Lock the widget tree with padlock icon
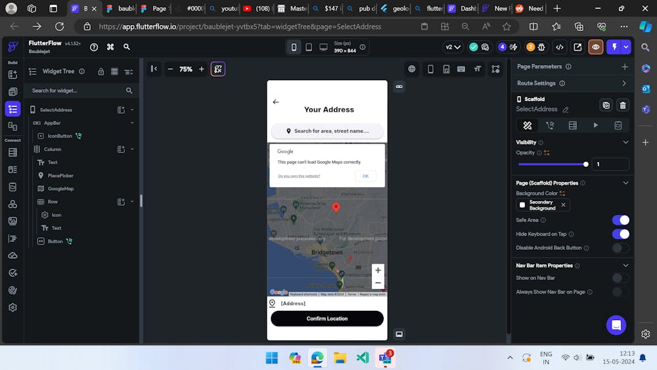Screen dimensions: 657x370 pos(101,72)
